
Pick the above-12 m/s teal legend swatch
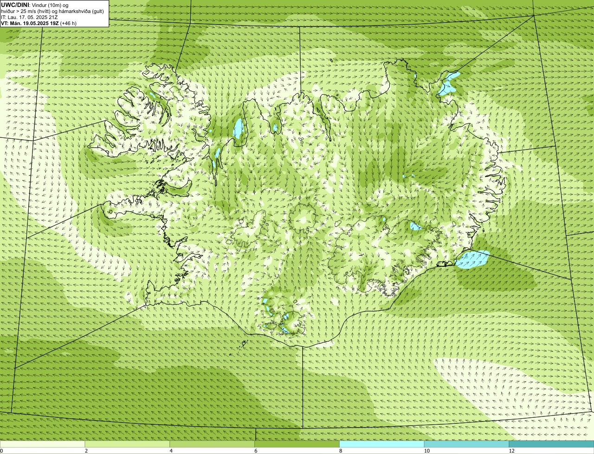click(x=551, y=444)
